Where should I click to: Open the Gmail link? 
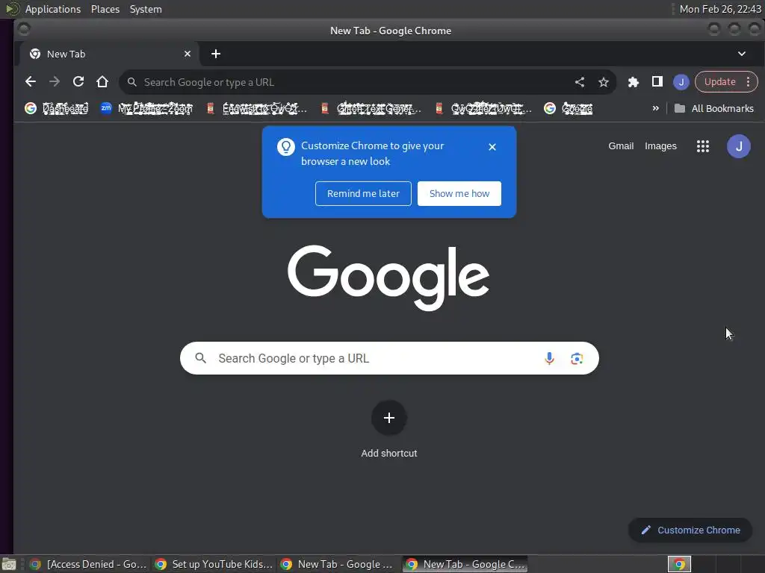pyautogui.click(x=621, y=145)
